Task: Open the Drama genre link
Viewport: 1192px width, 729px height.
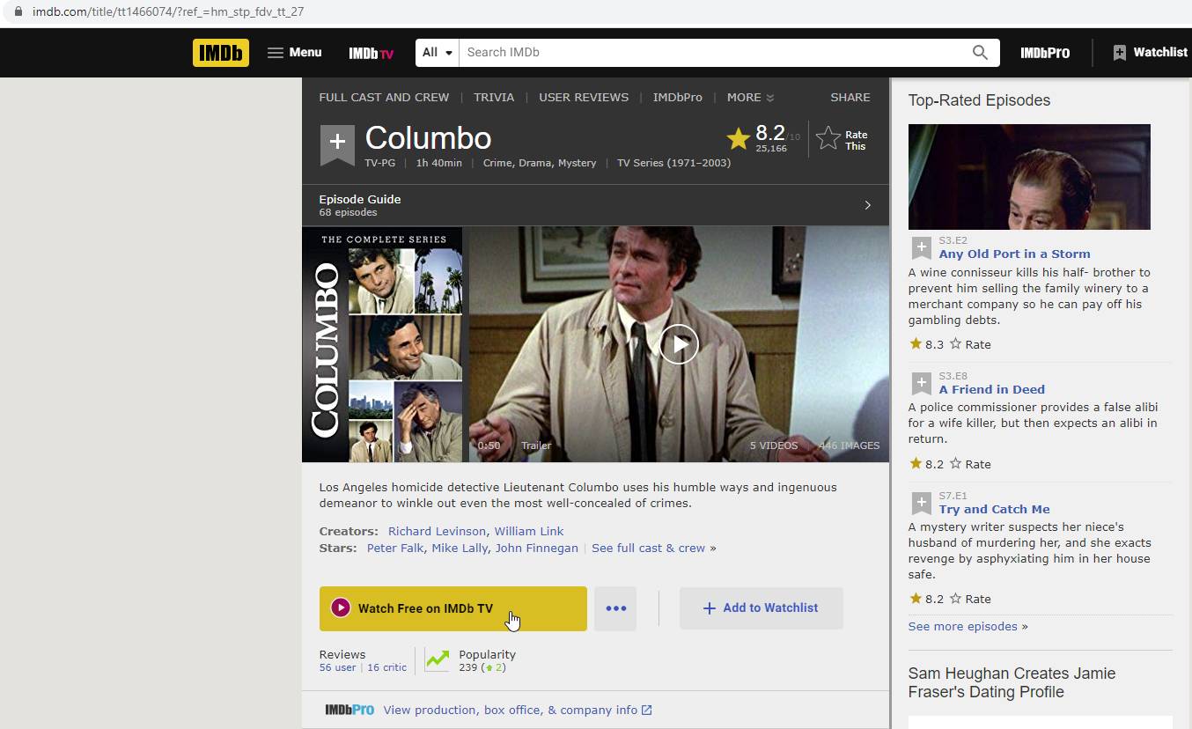Action: (534, 163)
